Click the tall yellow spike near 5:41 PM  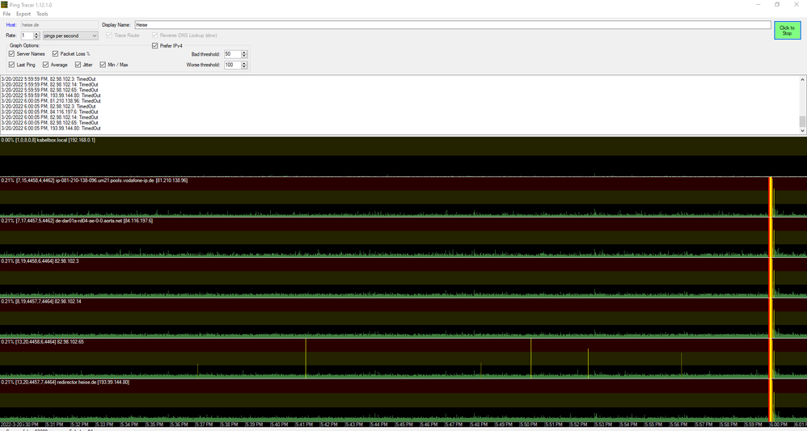pyautogui.click(x=306, y=358)
